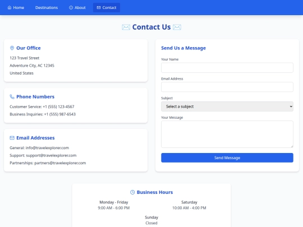
Task: Click the 123 Travel Street address line
Action: 25,58
